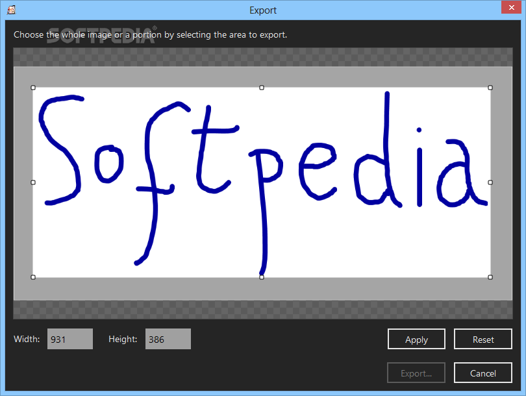Select the bottom-left selection handle
The image size is (526, 396).
point(33,277)
